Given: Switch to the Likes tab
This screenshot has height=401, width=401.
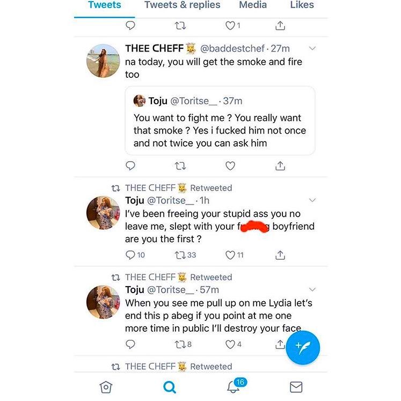Looking at the screenshot, I should pyautogui.click(x=302, y=5).
